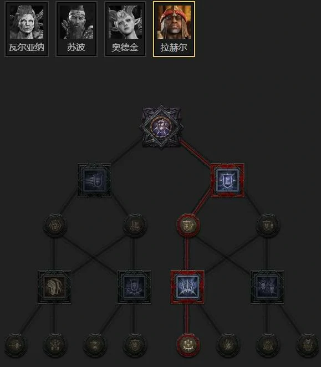Select the red-framed three swords skill node
This screenshot has width=321, height=367.
pos(187,287)
